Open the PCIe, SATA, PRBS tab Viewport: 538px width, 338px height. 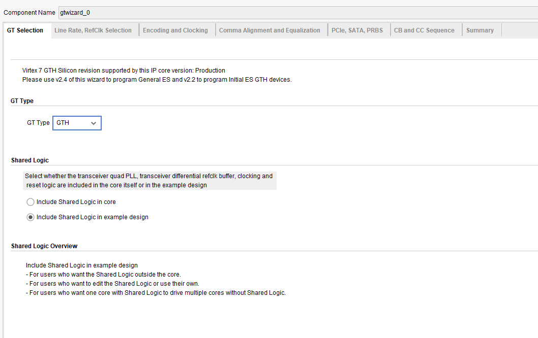point(357,30)
